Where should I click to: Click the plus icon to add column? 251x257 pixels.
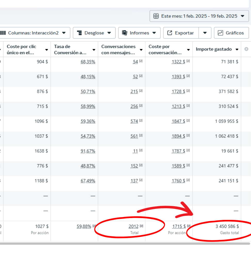coord(246,49)
